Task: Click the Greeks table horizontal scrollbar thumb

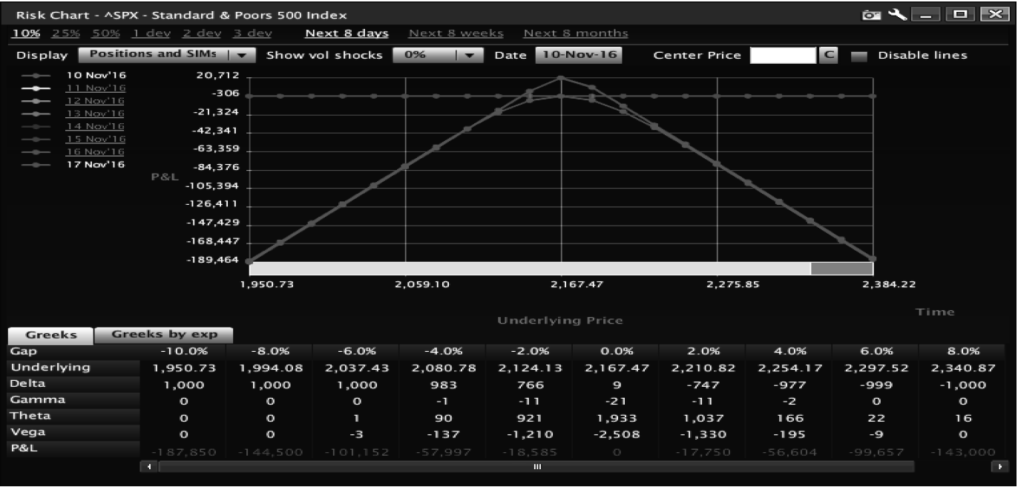Action: (537, 467)
